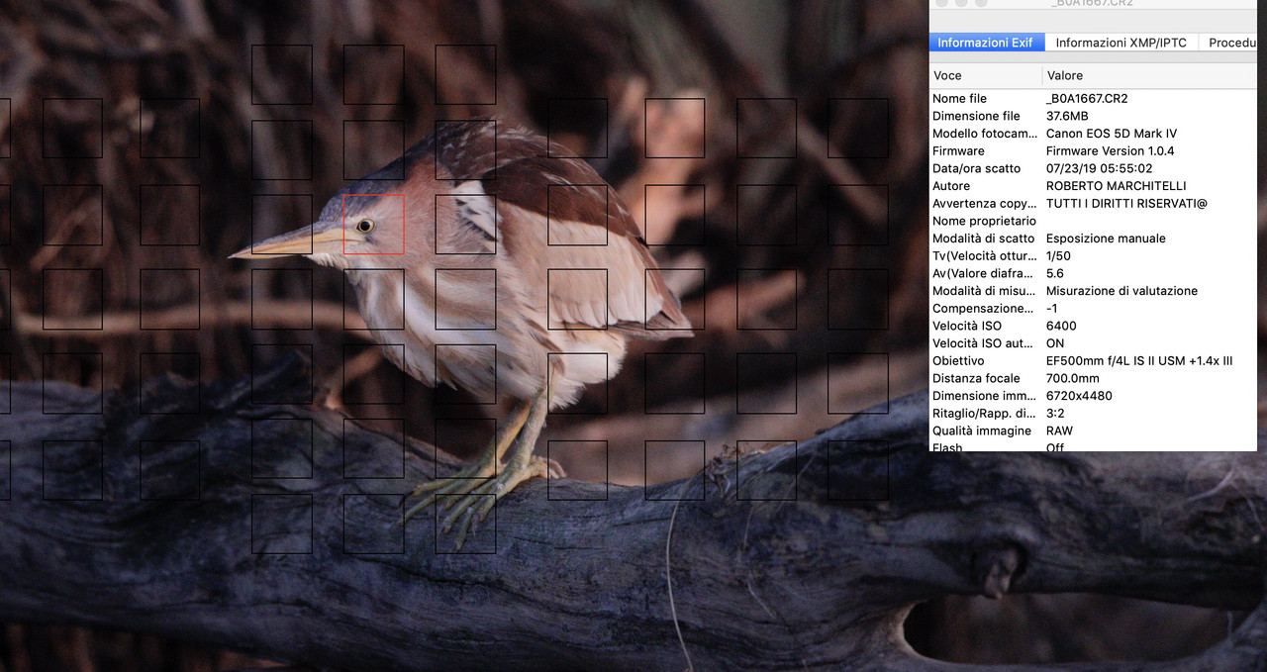Viewport: 1267px width, 672px height.
Task: Select the Modalità di misu... label
Action: pos(985,291)
